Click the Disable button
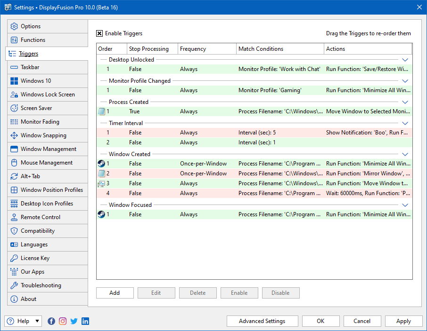427x331 pixels. pyautogui.click(x=281, y=293)
